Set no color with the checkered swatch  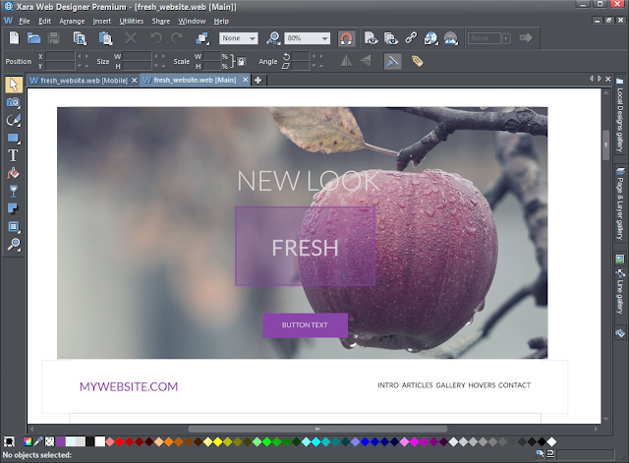point(49,441)
